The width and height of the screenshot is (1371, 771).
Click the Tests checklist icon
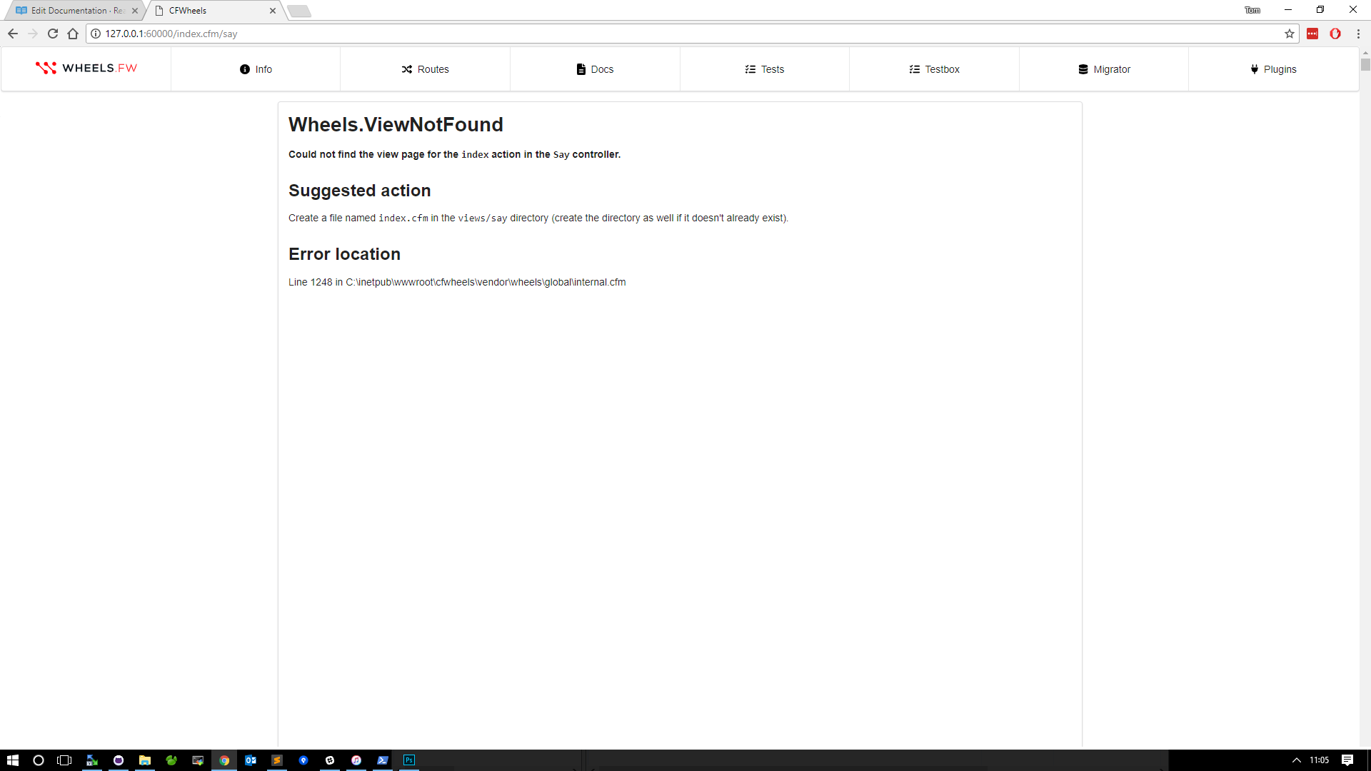coord(750,69)
